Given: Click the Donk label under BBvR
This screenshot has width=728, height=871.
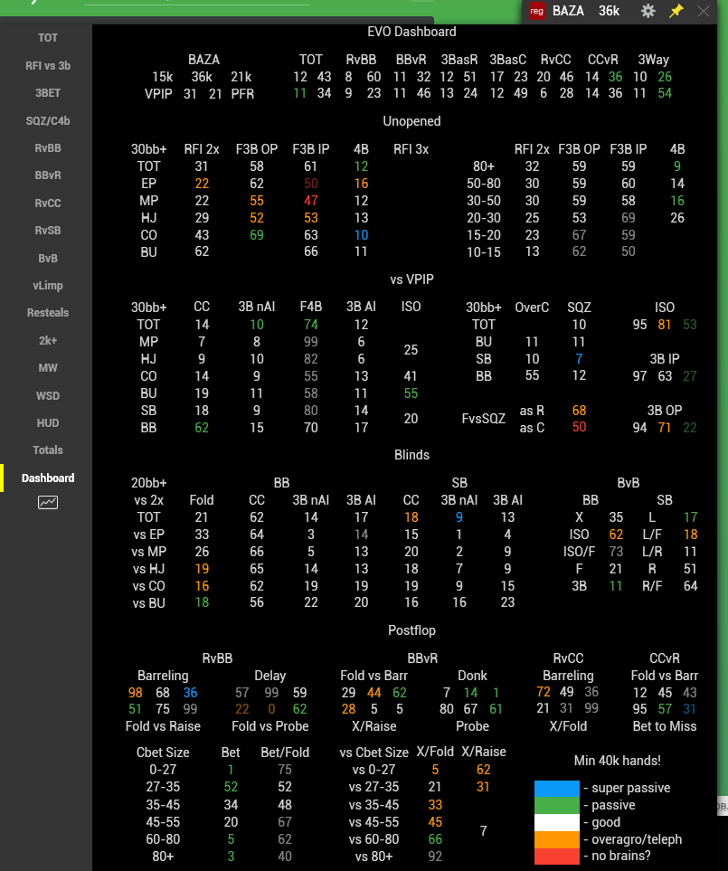Looking at the screenshot, I should pyautogui.click(x=472, y=676).
